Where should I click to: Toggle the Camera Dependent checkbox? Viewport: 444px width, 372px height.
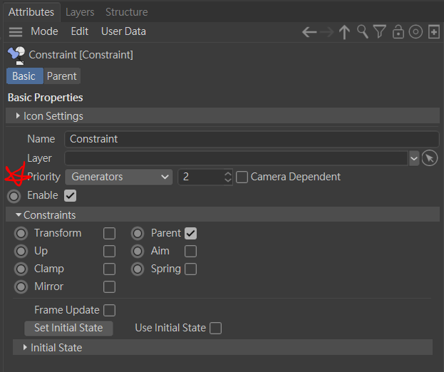click(242, 177)
